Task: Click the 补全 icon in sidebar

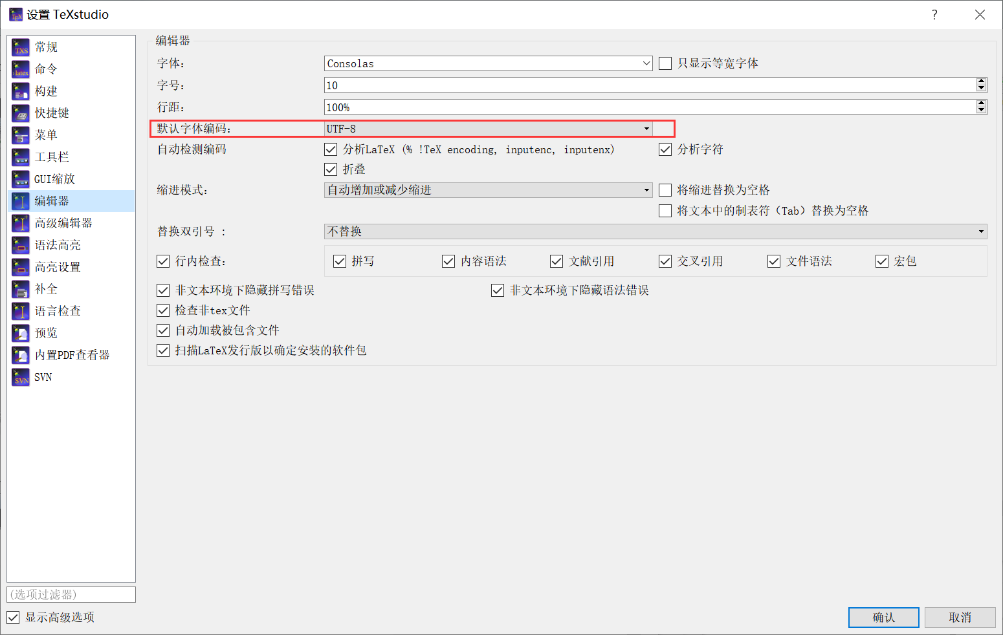Action: [x=21, y=289]
